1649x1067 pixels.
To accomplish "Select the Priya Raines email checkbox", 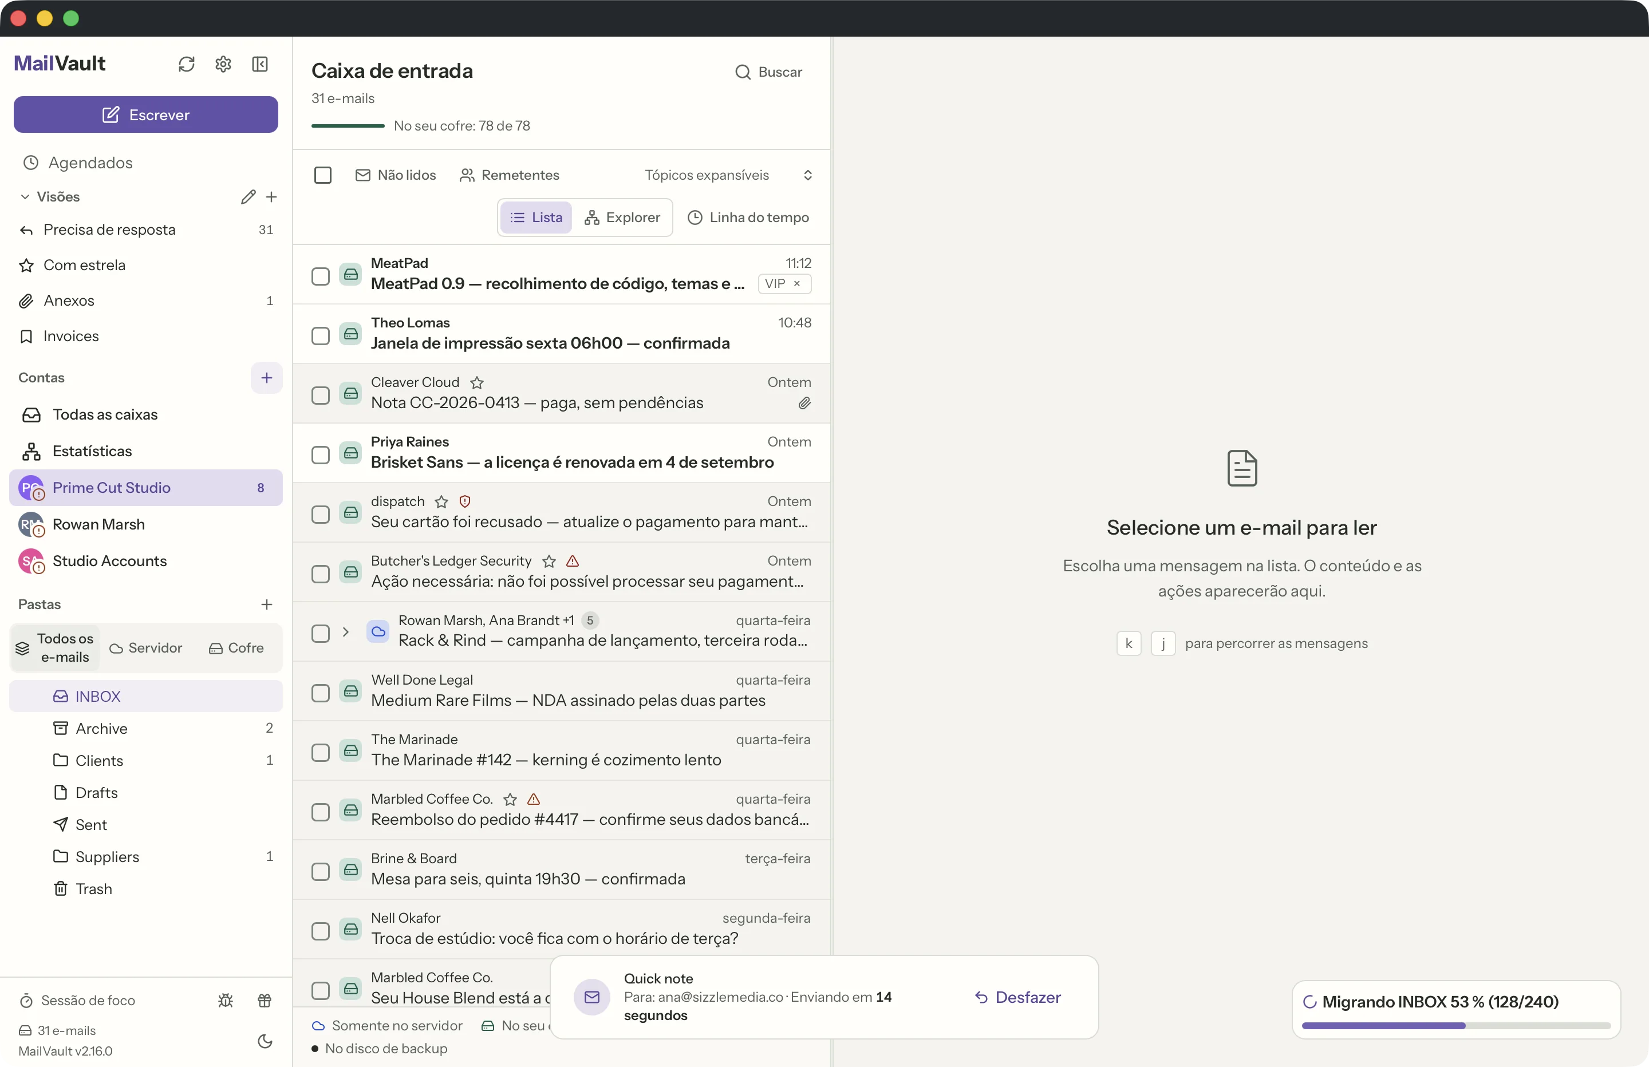I will coord(320,455).
